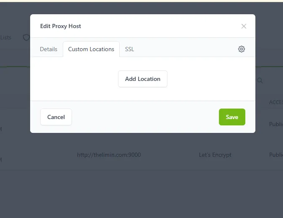Open the advanced settings gear icon
283x218 pixels.
[242, 49]
